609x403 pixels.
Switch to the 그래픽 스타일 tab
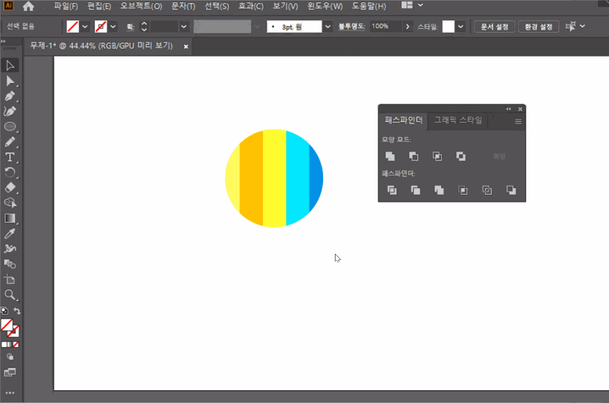tap(458, 120)
